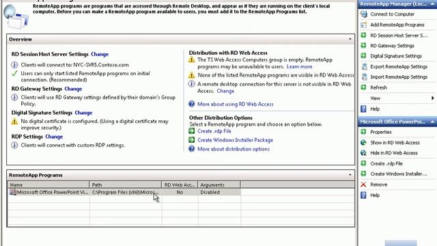
Task: Collapse the RemoteApp Manager actions group
Action: 432,4
